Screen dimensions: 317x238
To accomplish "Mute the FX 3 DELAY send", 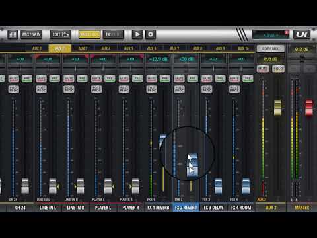I will 207,79.
